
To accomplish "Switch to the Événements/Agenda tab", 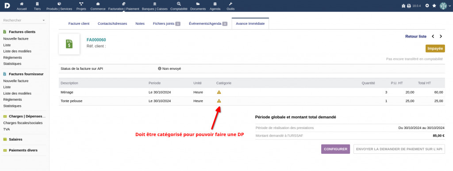I will click(x=208, y=24).
